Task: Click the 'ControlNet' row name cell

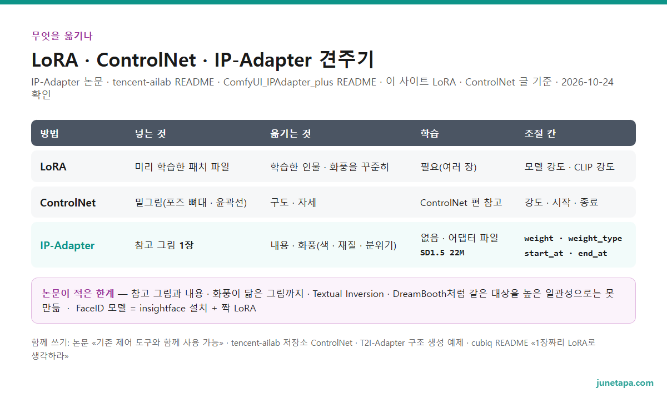Action: tap(68, 203)
